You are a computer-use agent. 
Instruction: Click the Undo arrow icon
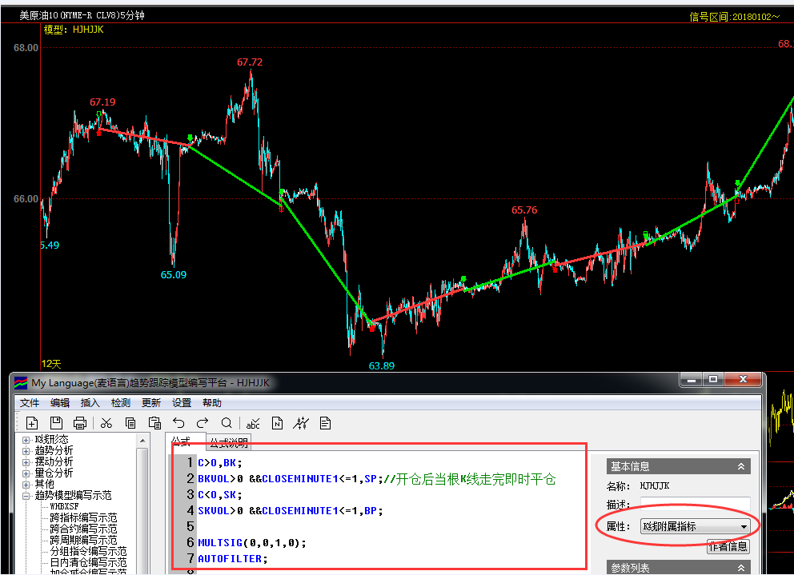(x=178, y=423)
